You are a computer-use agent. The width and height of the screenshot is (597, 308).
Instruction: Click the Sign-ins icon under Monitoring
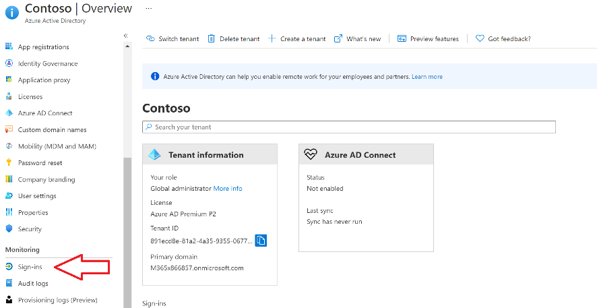click(x=9, y=266)
